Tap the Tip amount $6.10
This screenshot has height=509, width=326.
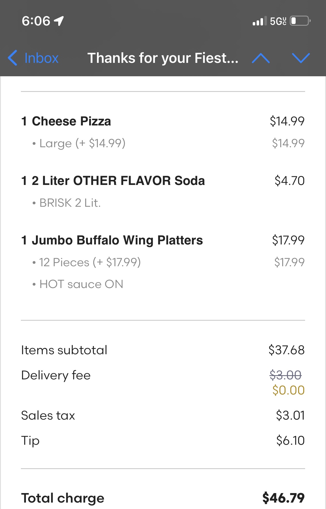290,441
